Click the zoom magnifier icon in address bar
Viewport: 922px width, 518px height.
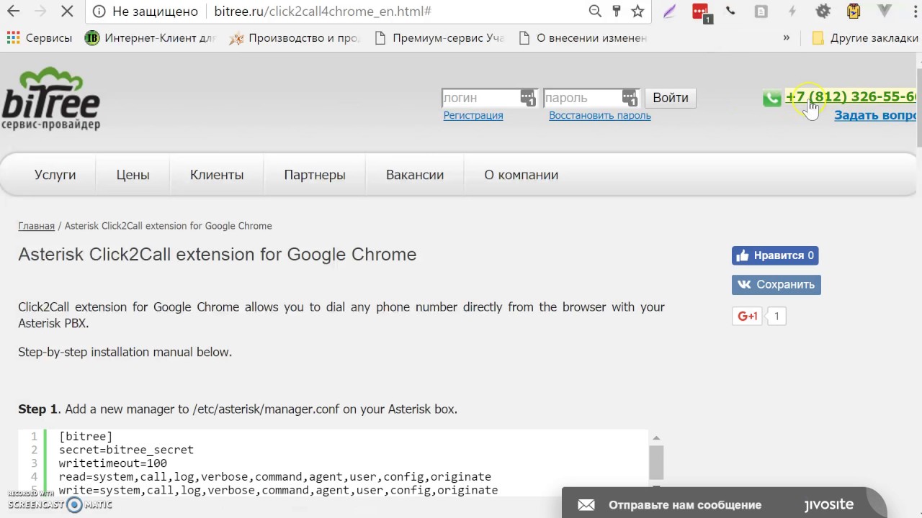pyautogui.click(x=595, y=11)
